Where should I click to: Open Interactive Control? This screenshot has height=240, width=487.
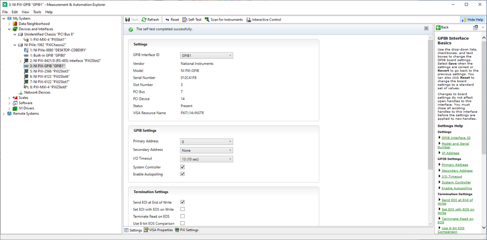[x=263, y=19]
